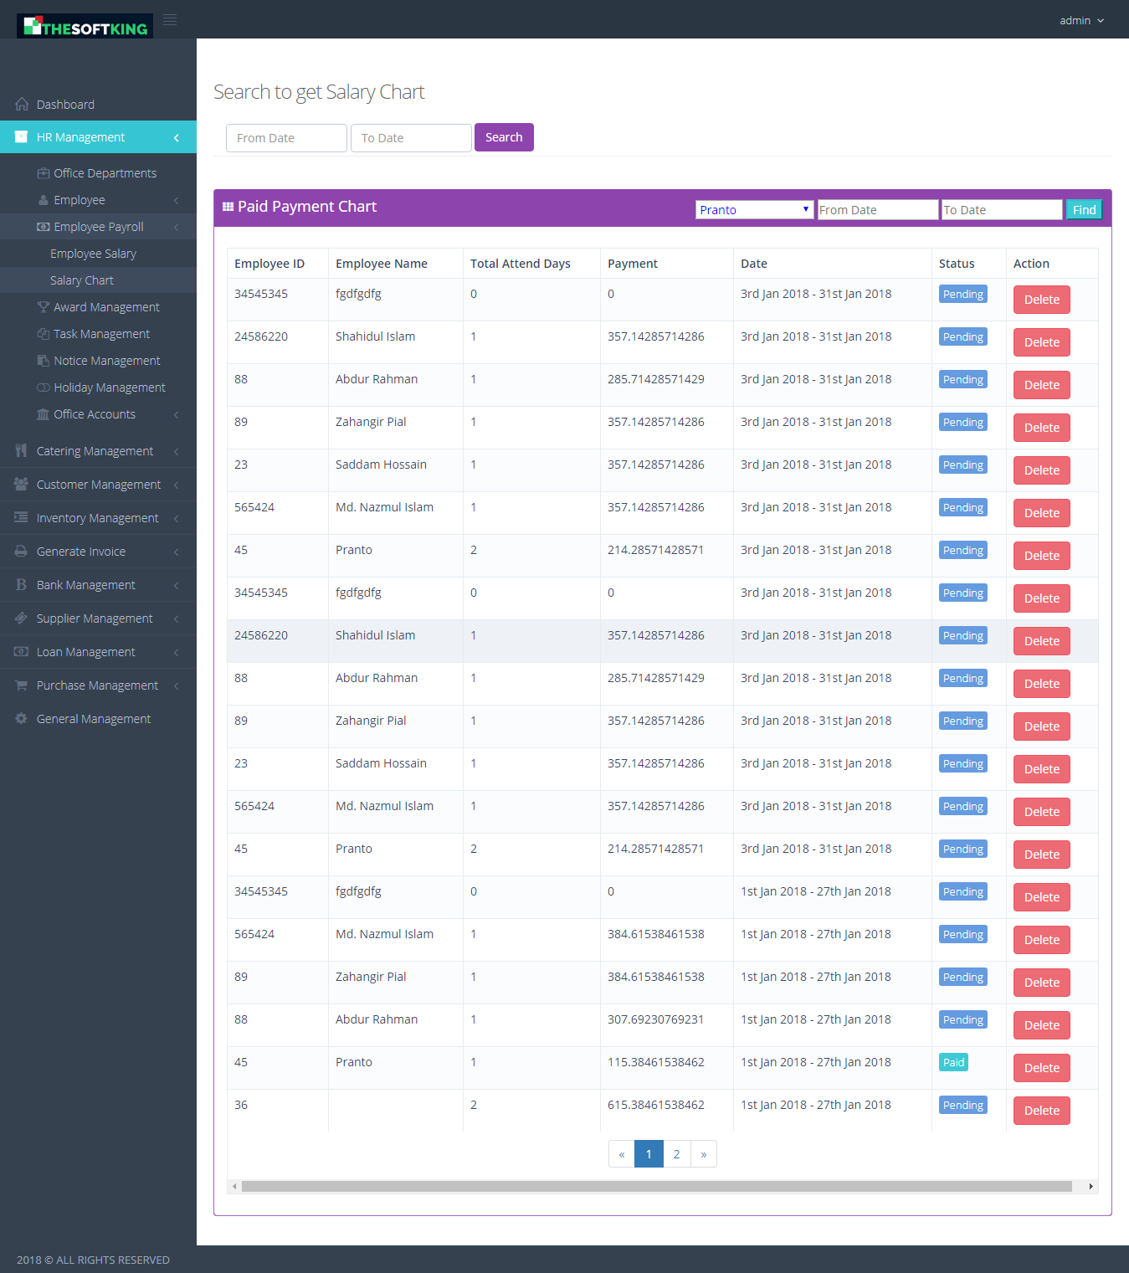Open the Catering Management utensils icon
Viewport: 1129px width, 1273px height.
(20, 450)
